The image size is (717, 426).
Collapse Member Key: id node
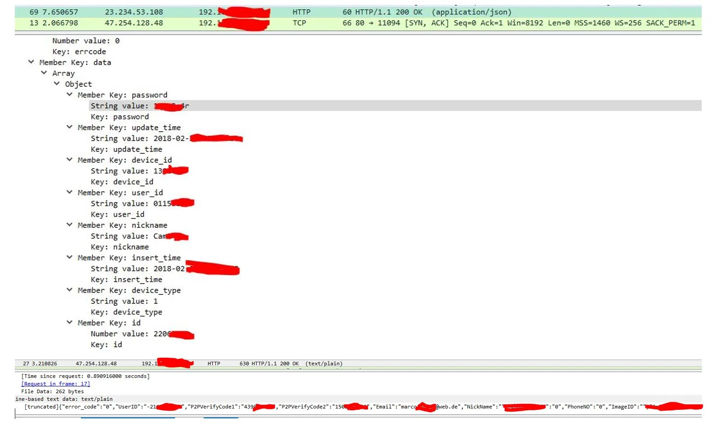(x=70, y=323)
